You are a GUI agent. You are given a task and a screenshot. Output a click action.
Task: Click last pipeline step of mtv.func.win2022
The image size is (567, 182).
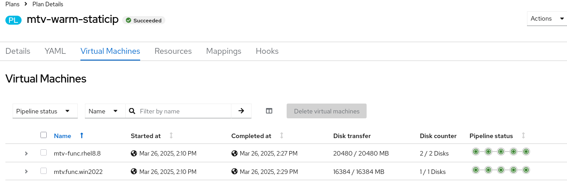[526, 170]
